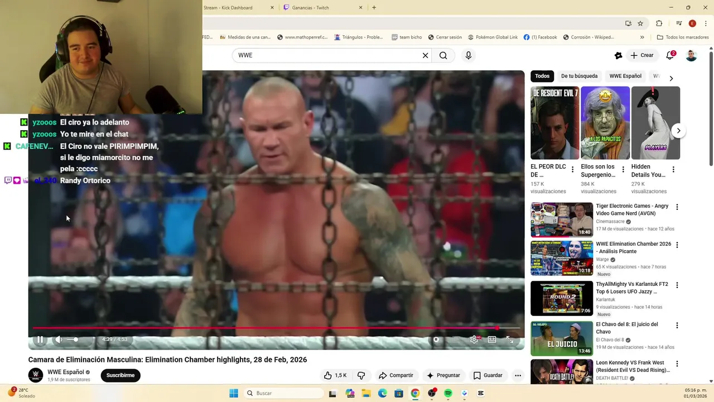Select the WWE Español filter chip
The height and width of the screenshot is (402, 714).
625,76
